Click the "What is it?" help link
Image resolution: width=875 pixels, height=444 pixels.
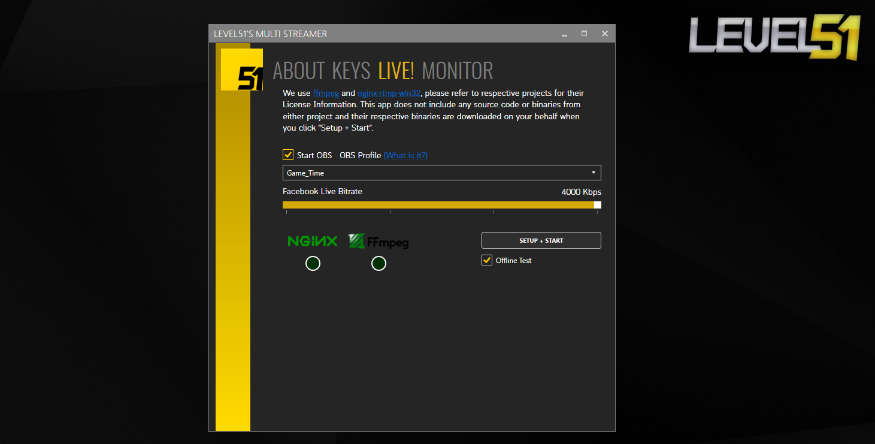click(405, 155)
